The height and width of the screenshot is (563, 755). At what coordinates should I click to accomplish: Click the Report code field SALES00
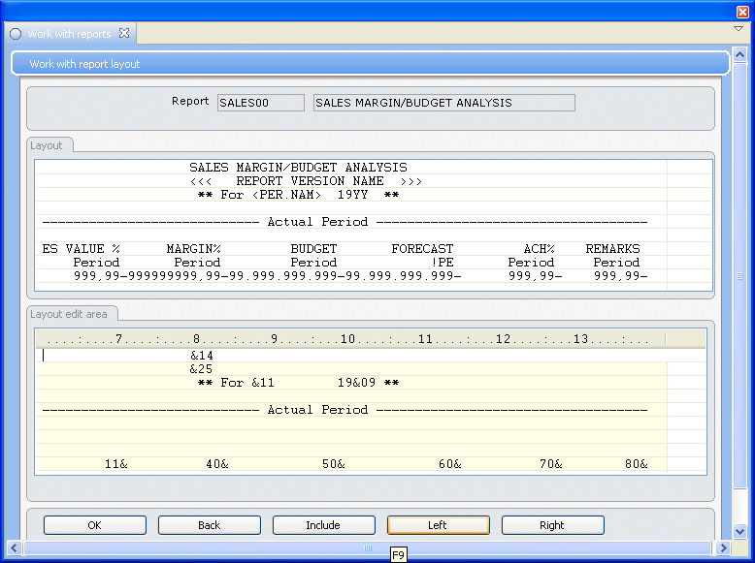[x=260, y=103]
